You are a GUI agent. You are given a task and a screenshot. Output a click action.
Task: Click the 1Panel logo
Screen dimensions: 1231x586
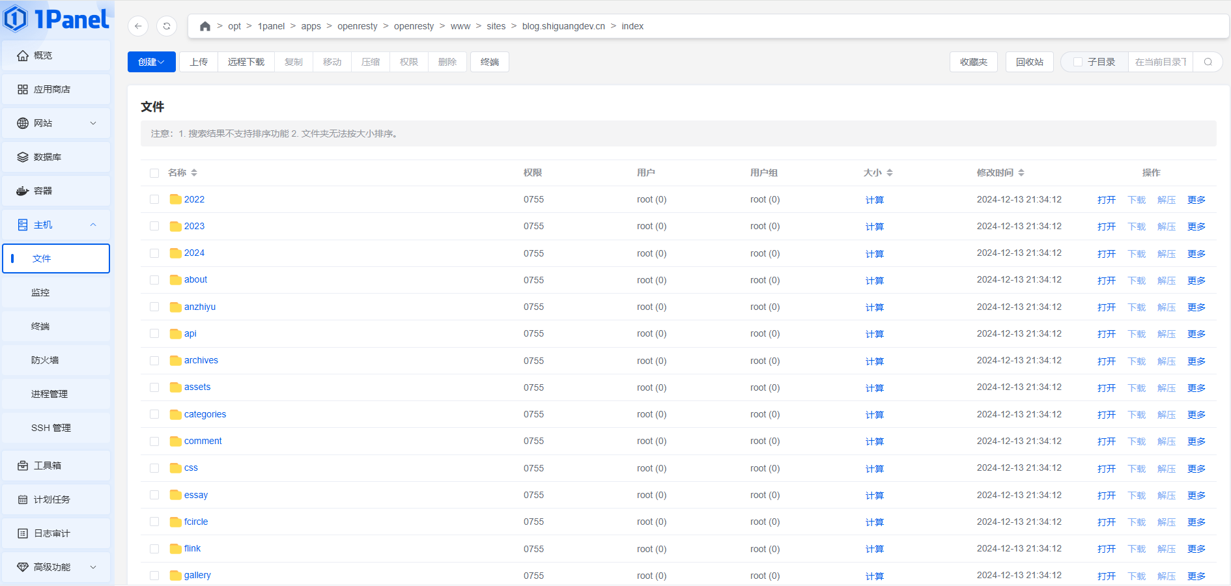coord(56,18)
